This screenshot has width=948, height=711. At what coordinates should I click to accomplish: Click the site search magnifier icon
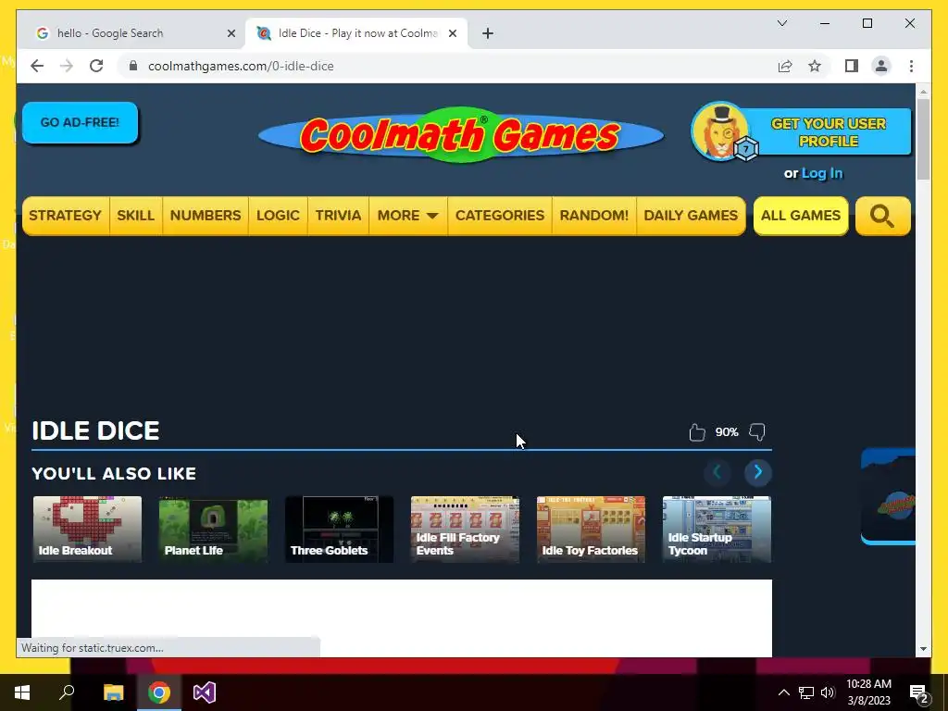[x=882, y=216]
